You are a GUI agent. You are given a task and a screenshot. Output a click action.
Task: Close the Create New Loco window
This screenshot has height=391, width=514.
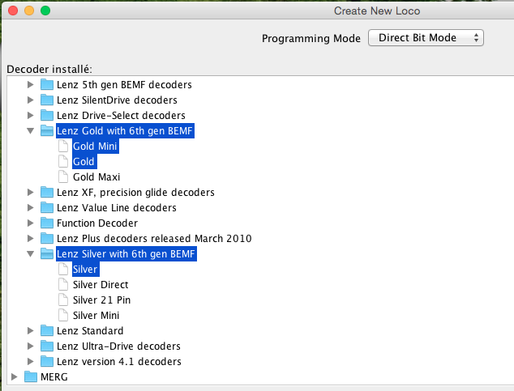13,11
